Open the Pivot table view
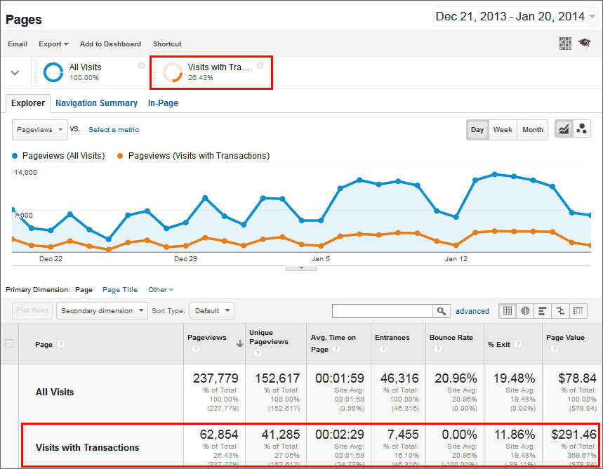Image resolution: width=603 pixels, height=469 pixels. coord(577,310)
